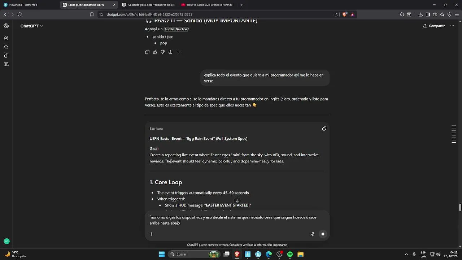Stop the response generation
Screen dimensions: 462x260
[x=323, y=234]
